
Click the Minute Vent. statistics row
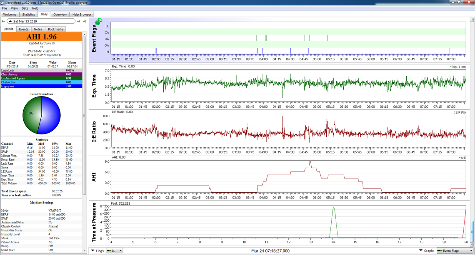[42, 156]
